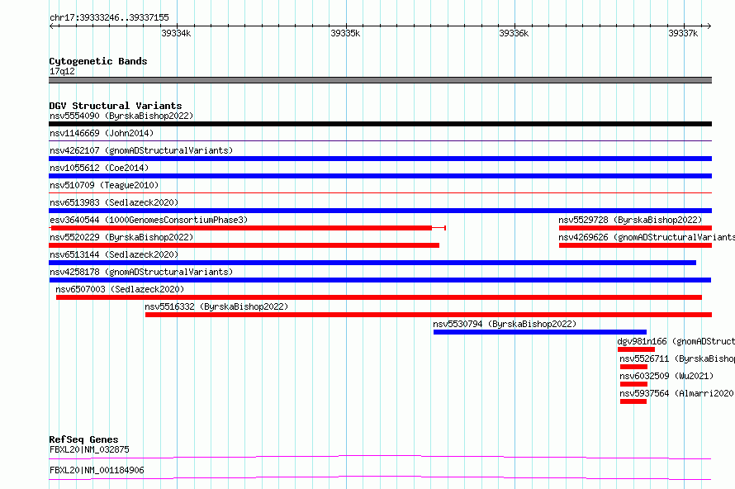Click the red nsv4269626 variant bar
735x489 pixels.
tap(635, 245)
